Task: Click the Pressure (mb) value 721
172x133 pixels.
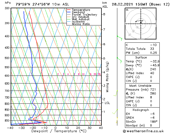Action: 153,89
